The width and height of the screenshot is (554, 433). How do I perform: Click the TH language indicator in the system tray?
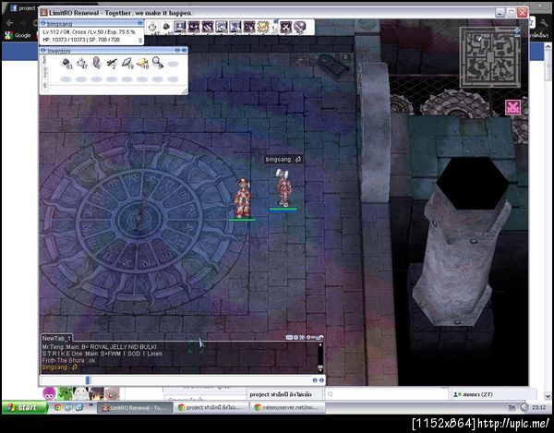tap(512, 407)
